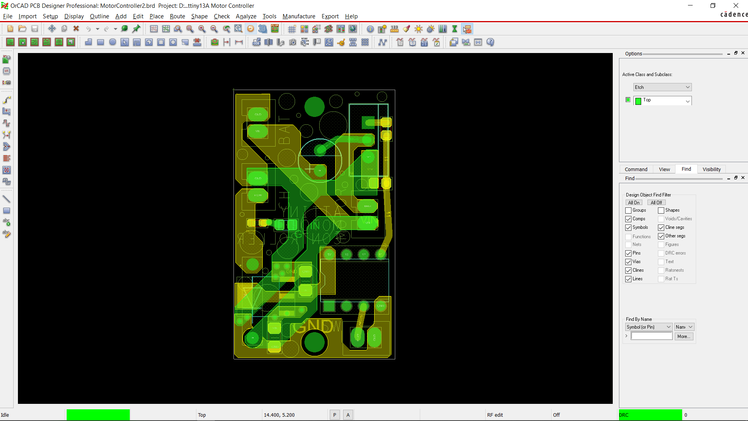Toggle the Pins checkbox
Image resolution: width=748 pixels, height=421 pixels.
click(628, 253)
